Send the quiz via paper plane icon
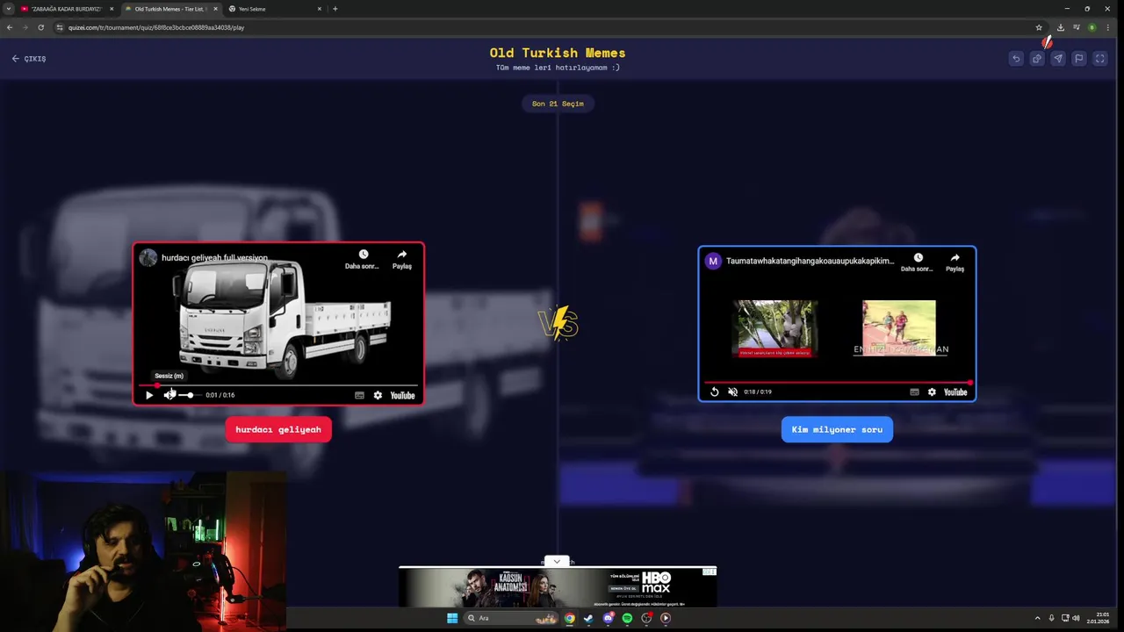Image resolution: width=1124 pixels, height=632 pixels. pyautogui.click(x=1058, y=59)
